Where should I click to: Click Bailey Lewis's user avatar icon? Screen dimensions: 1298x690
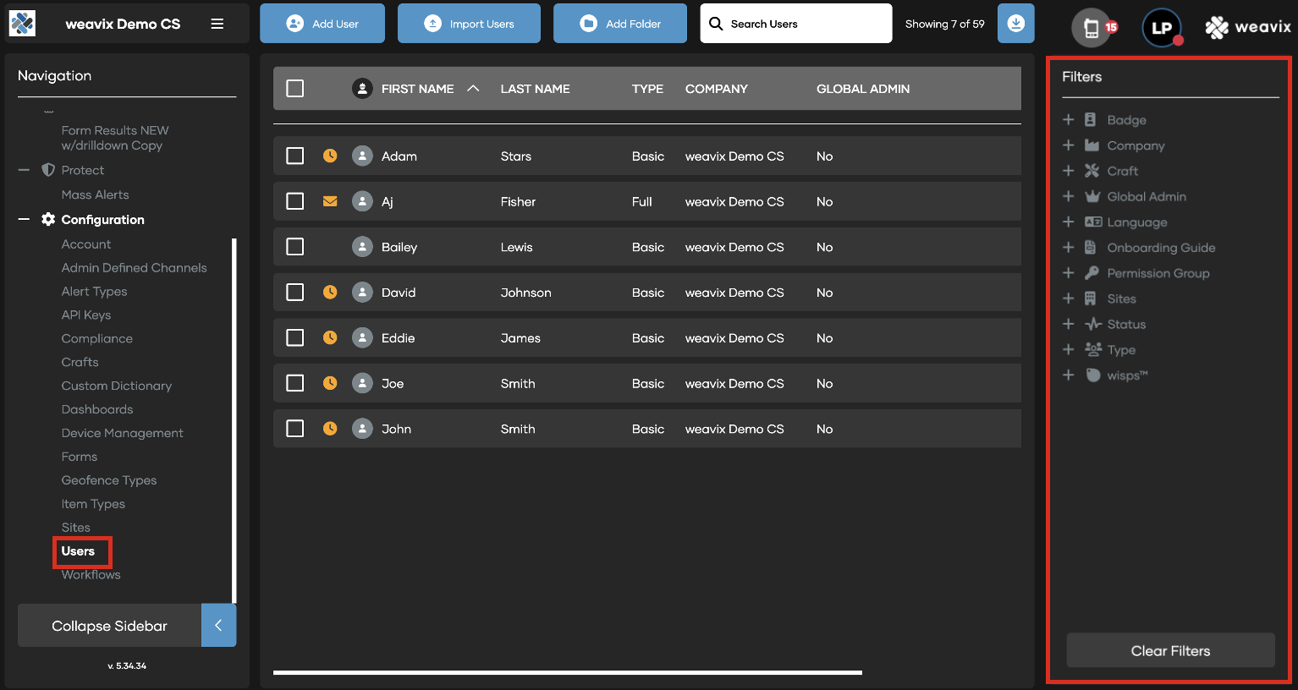pos(360,247)
